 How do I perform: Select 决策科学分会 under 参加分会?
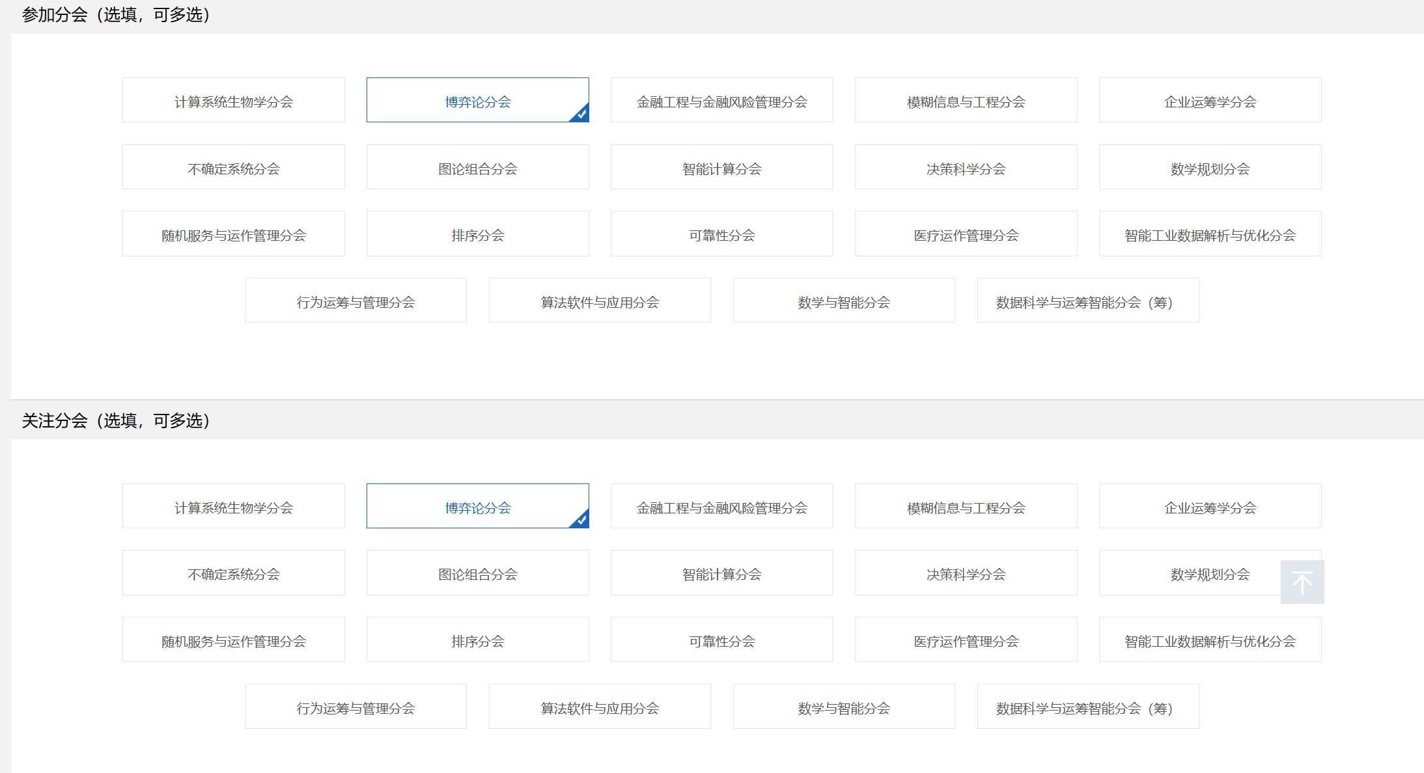(x=966, y=167)
